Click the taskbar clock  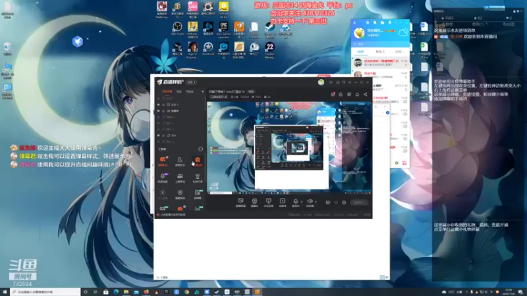pyautogui.click(x=509, y=292)
